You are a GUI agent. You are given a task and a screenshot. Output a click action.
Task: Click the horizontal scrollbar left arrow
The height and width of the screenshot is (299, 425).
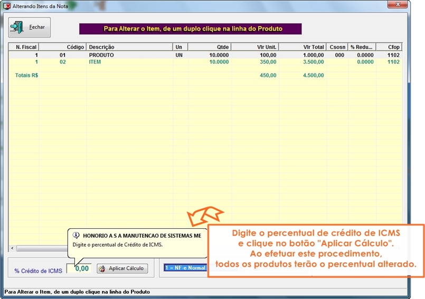[x=12, y=248]
